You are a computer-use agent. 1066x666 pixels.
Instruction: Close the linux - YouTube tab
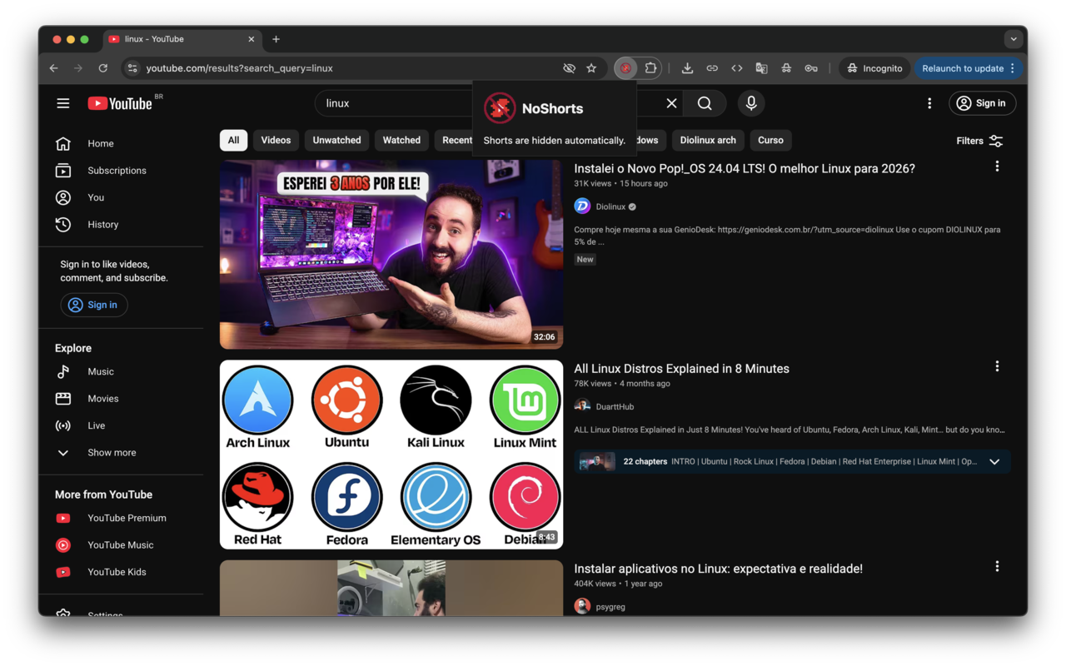point(252,39)
